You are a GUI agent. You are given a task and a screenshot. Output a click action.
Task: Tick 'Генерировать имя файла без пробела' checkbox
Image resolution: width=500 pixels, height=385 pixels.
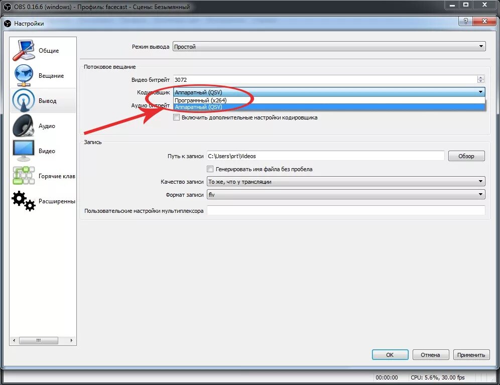click(x=210, y=169)
